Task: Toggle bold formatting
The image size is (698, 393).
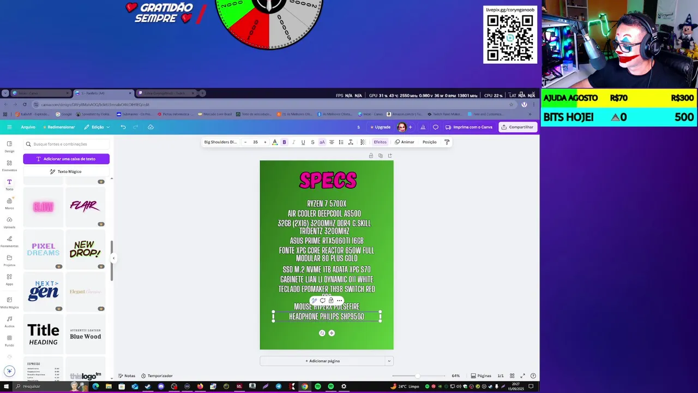Action: click(284, 142)
